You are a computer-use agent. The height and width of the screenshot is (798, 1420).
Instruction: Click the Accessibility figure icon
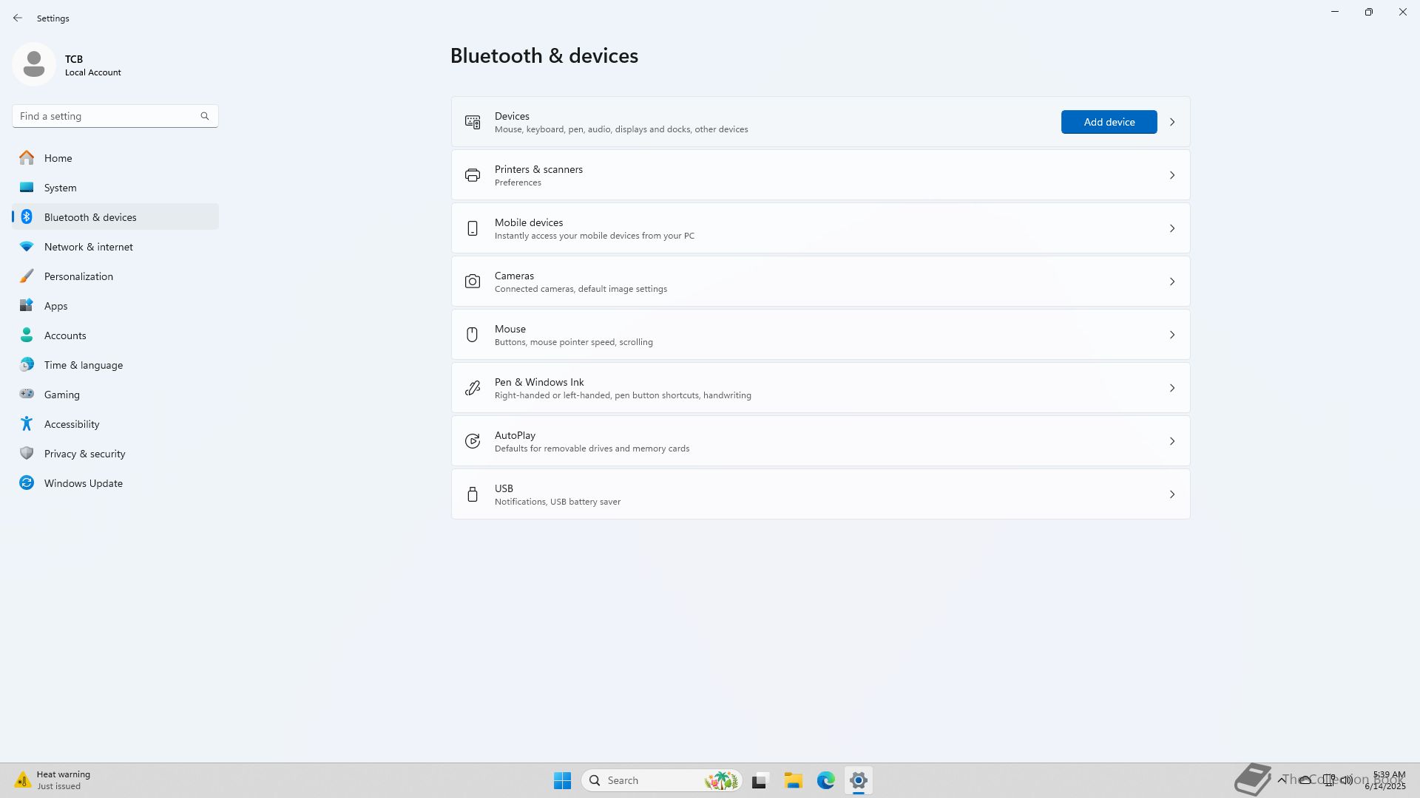[27, 424]
